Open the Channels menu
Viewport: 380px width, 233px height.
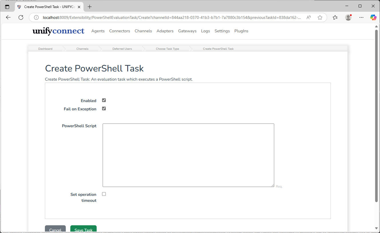coord(143,31)
